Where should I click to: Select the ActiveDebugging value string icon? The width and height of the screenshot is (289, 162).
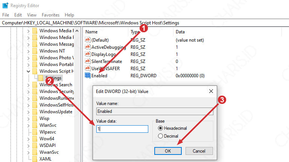[x=88, y=47]
